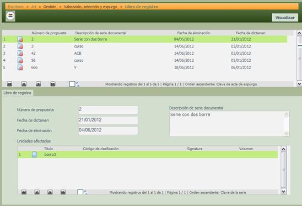This screenshot has height=206, width=302.
Task: Sort by Número de propuesta column header
Action: click(49, 33)
